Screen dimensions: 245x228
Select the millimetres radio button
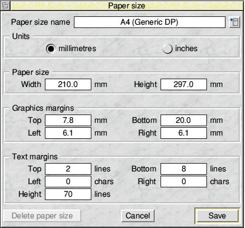[51, 49]
